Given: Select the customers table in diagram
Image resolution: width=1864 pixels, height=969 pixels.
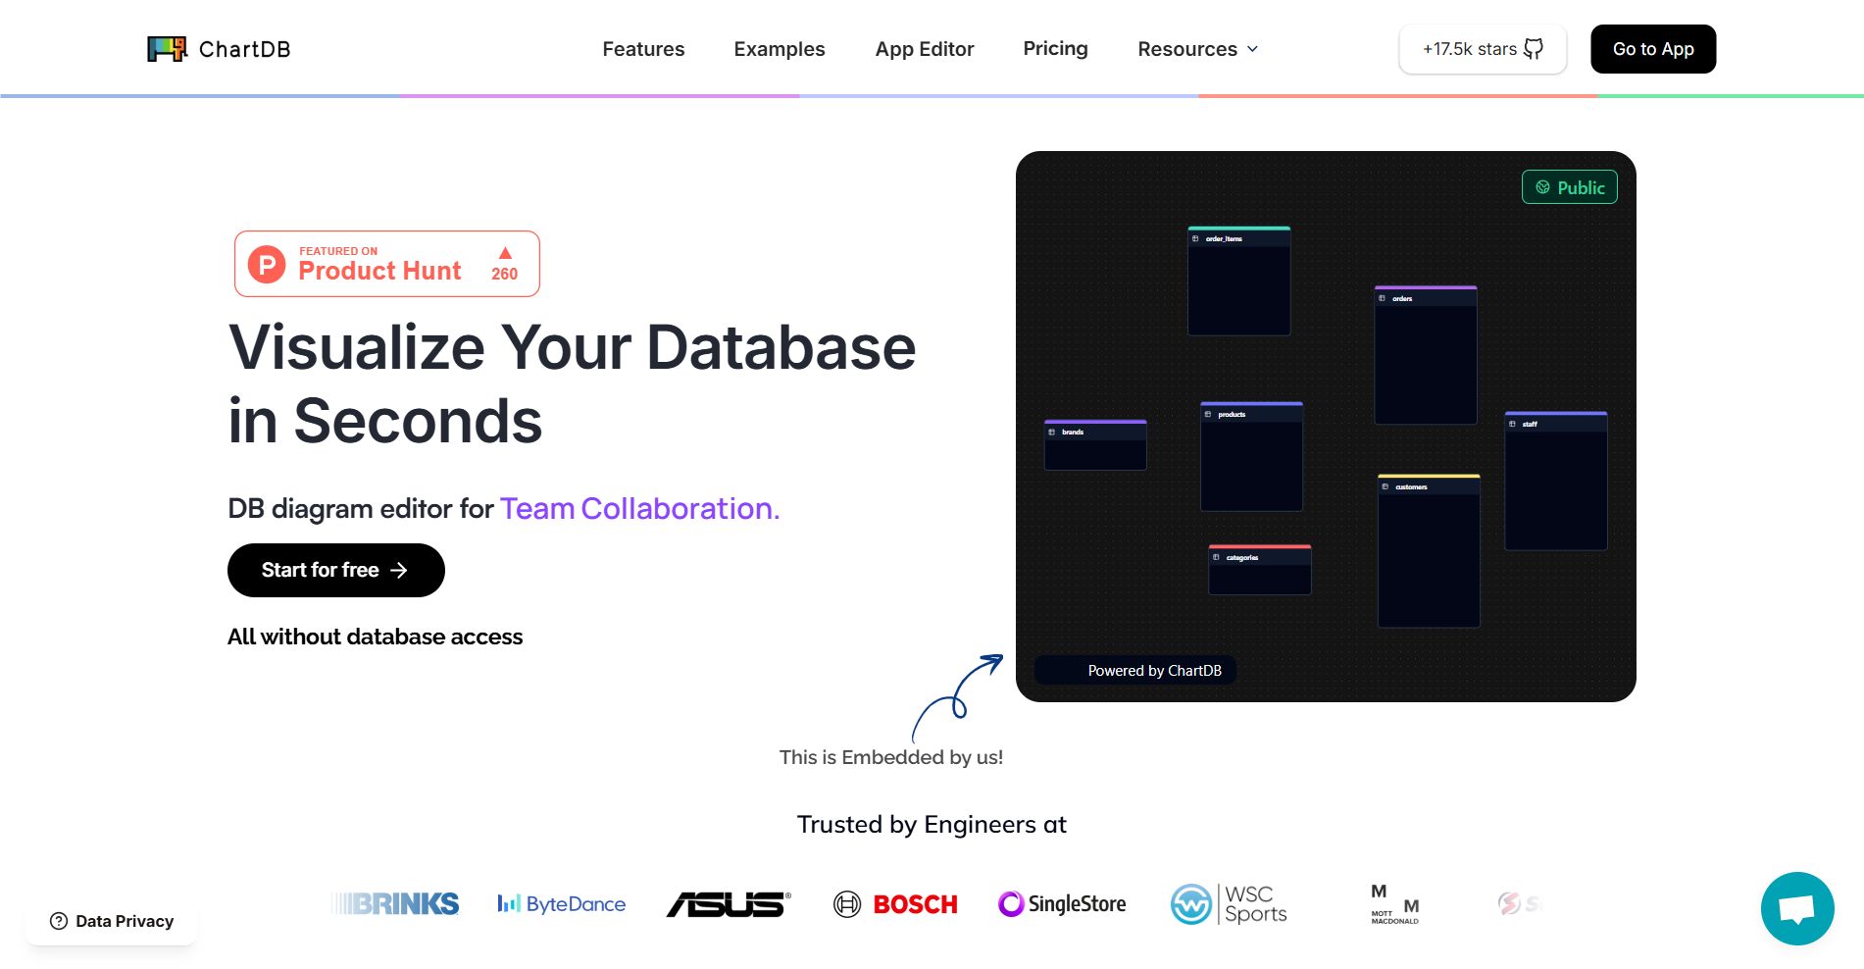Looking at the screenshot, I should pyautogui.click(x=1429, y=551).
